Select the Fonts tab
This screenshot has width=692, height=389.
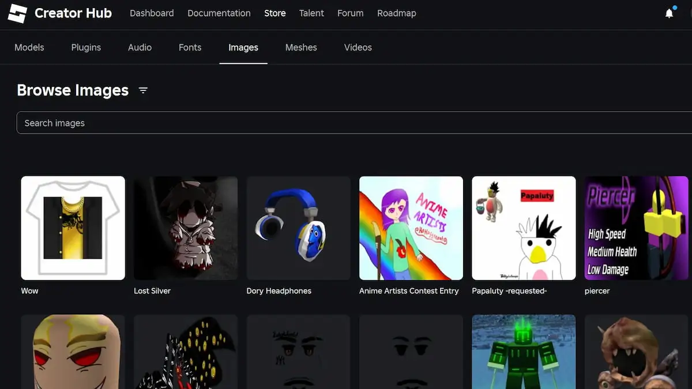point(190,47)
